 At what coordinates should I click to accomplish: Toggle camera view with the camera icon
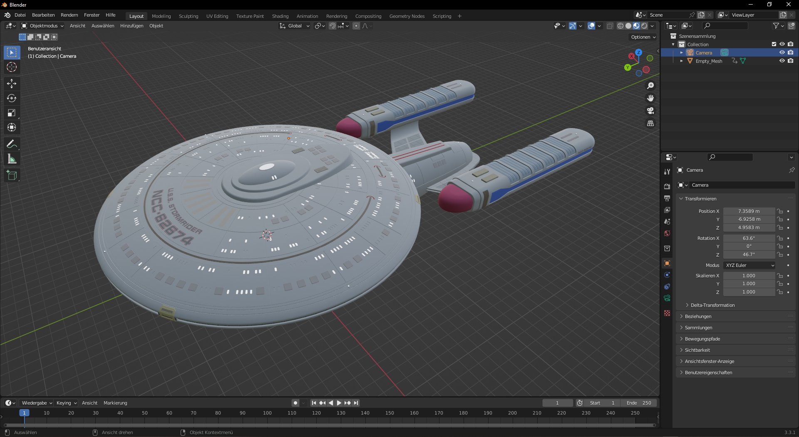[650, 111]
